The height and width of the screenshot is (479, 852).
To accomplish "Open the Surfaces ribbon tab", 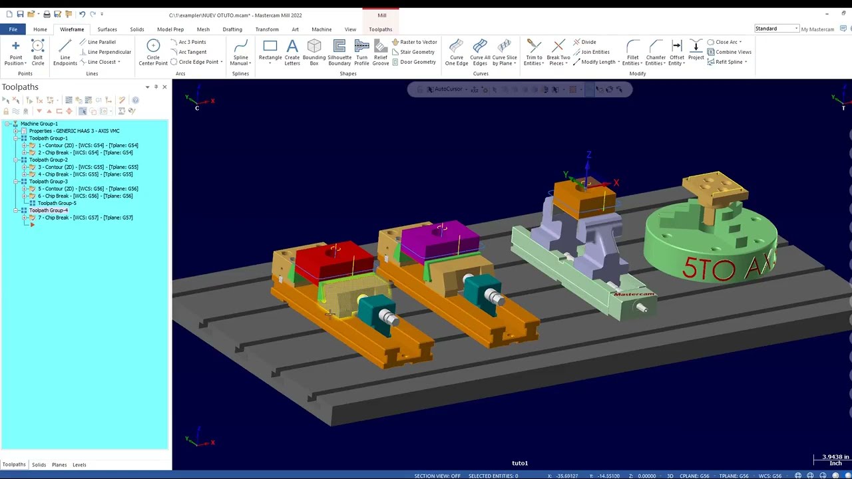I will 107,29.
